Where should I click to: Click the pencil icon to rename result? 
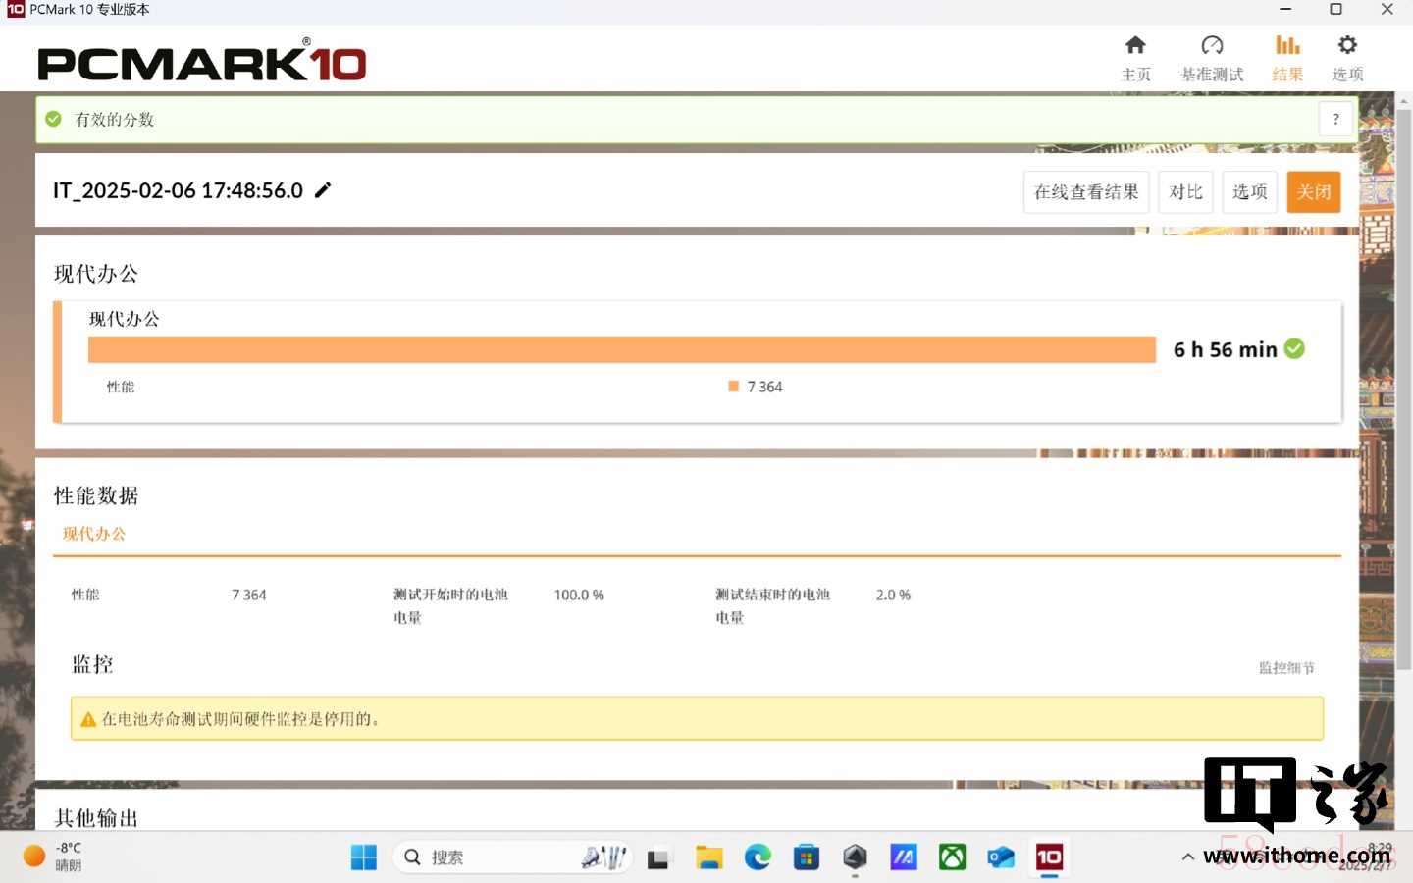[x=323, y=190]
